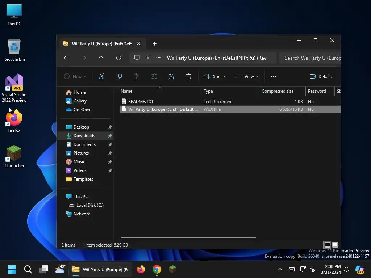The image size is (371, 278).
Task: Open the Windows Start menu
Action: pos(12,269)
